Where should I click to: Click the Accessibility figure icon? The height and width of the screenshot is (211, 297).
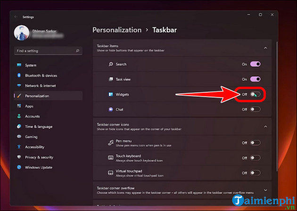(x=19, y=147)
